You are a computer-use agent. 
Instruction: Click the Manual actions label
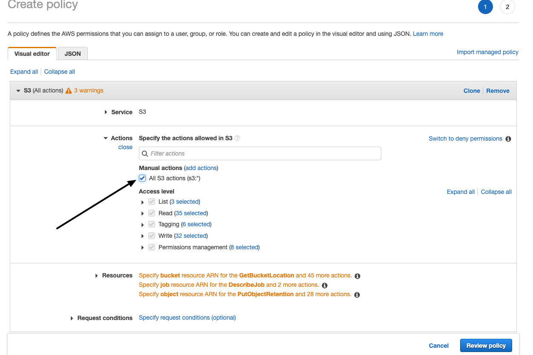coord(161,168)
